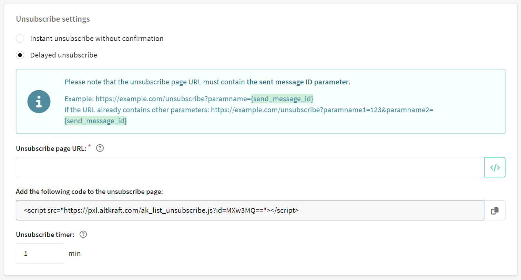Focus the Unsubscribe page URL field
The image size is (521, 280).
pyautogui.click(x=250, y=167)
